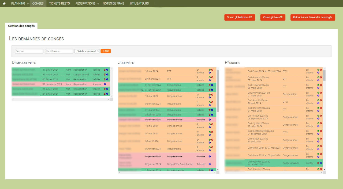Refuse period 05 août to 30 août
Viewport: 343px width, 189px height.
point(321,138)
